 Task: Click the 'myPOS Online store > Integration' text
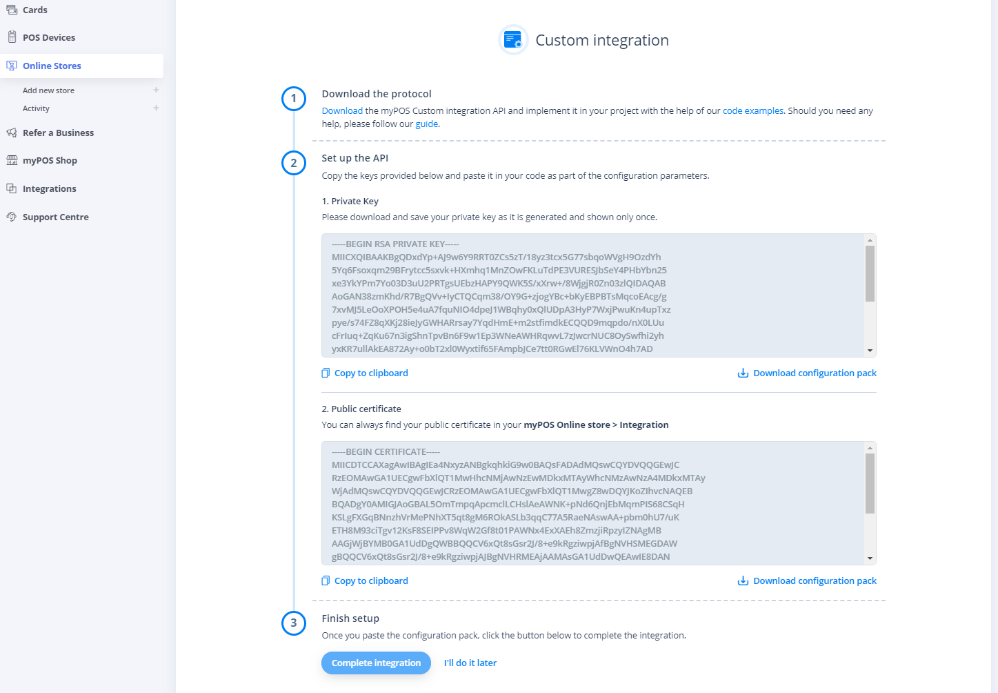click(x=596, y=424)
